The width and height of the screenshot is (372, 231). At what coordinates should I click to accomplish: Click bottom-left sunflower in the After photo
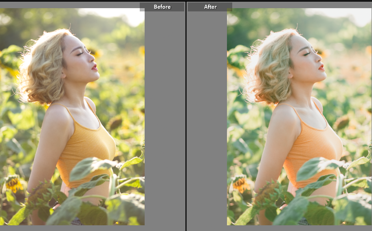click(x=240, y=184)
